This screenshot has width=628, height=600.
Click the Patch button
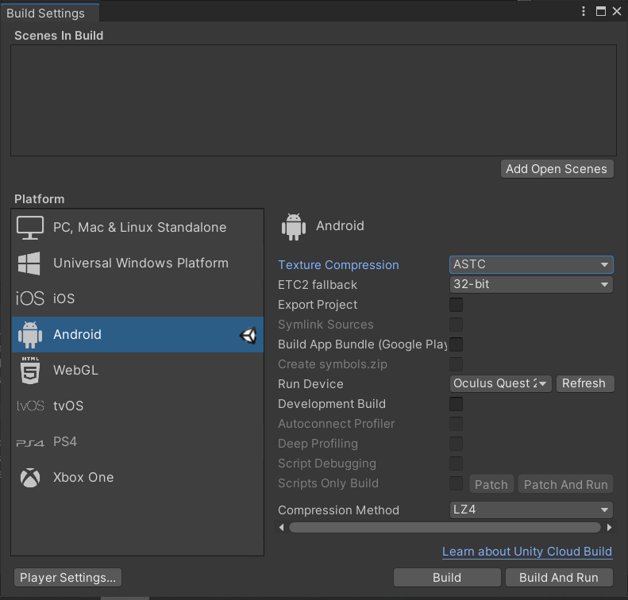(x=491, y=485)
